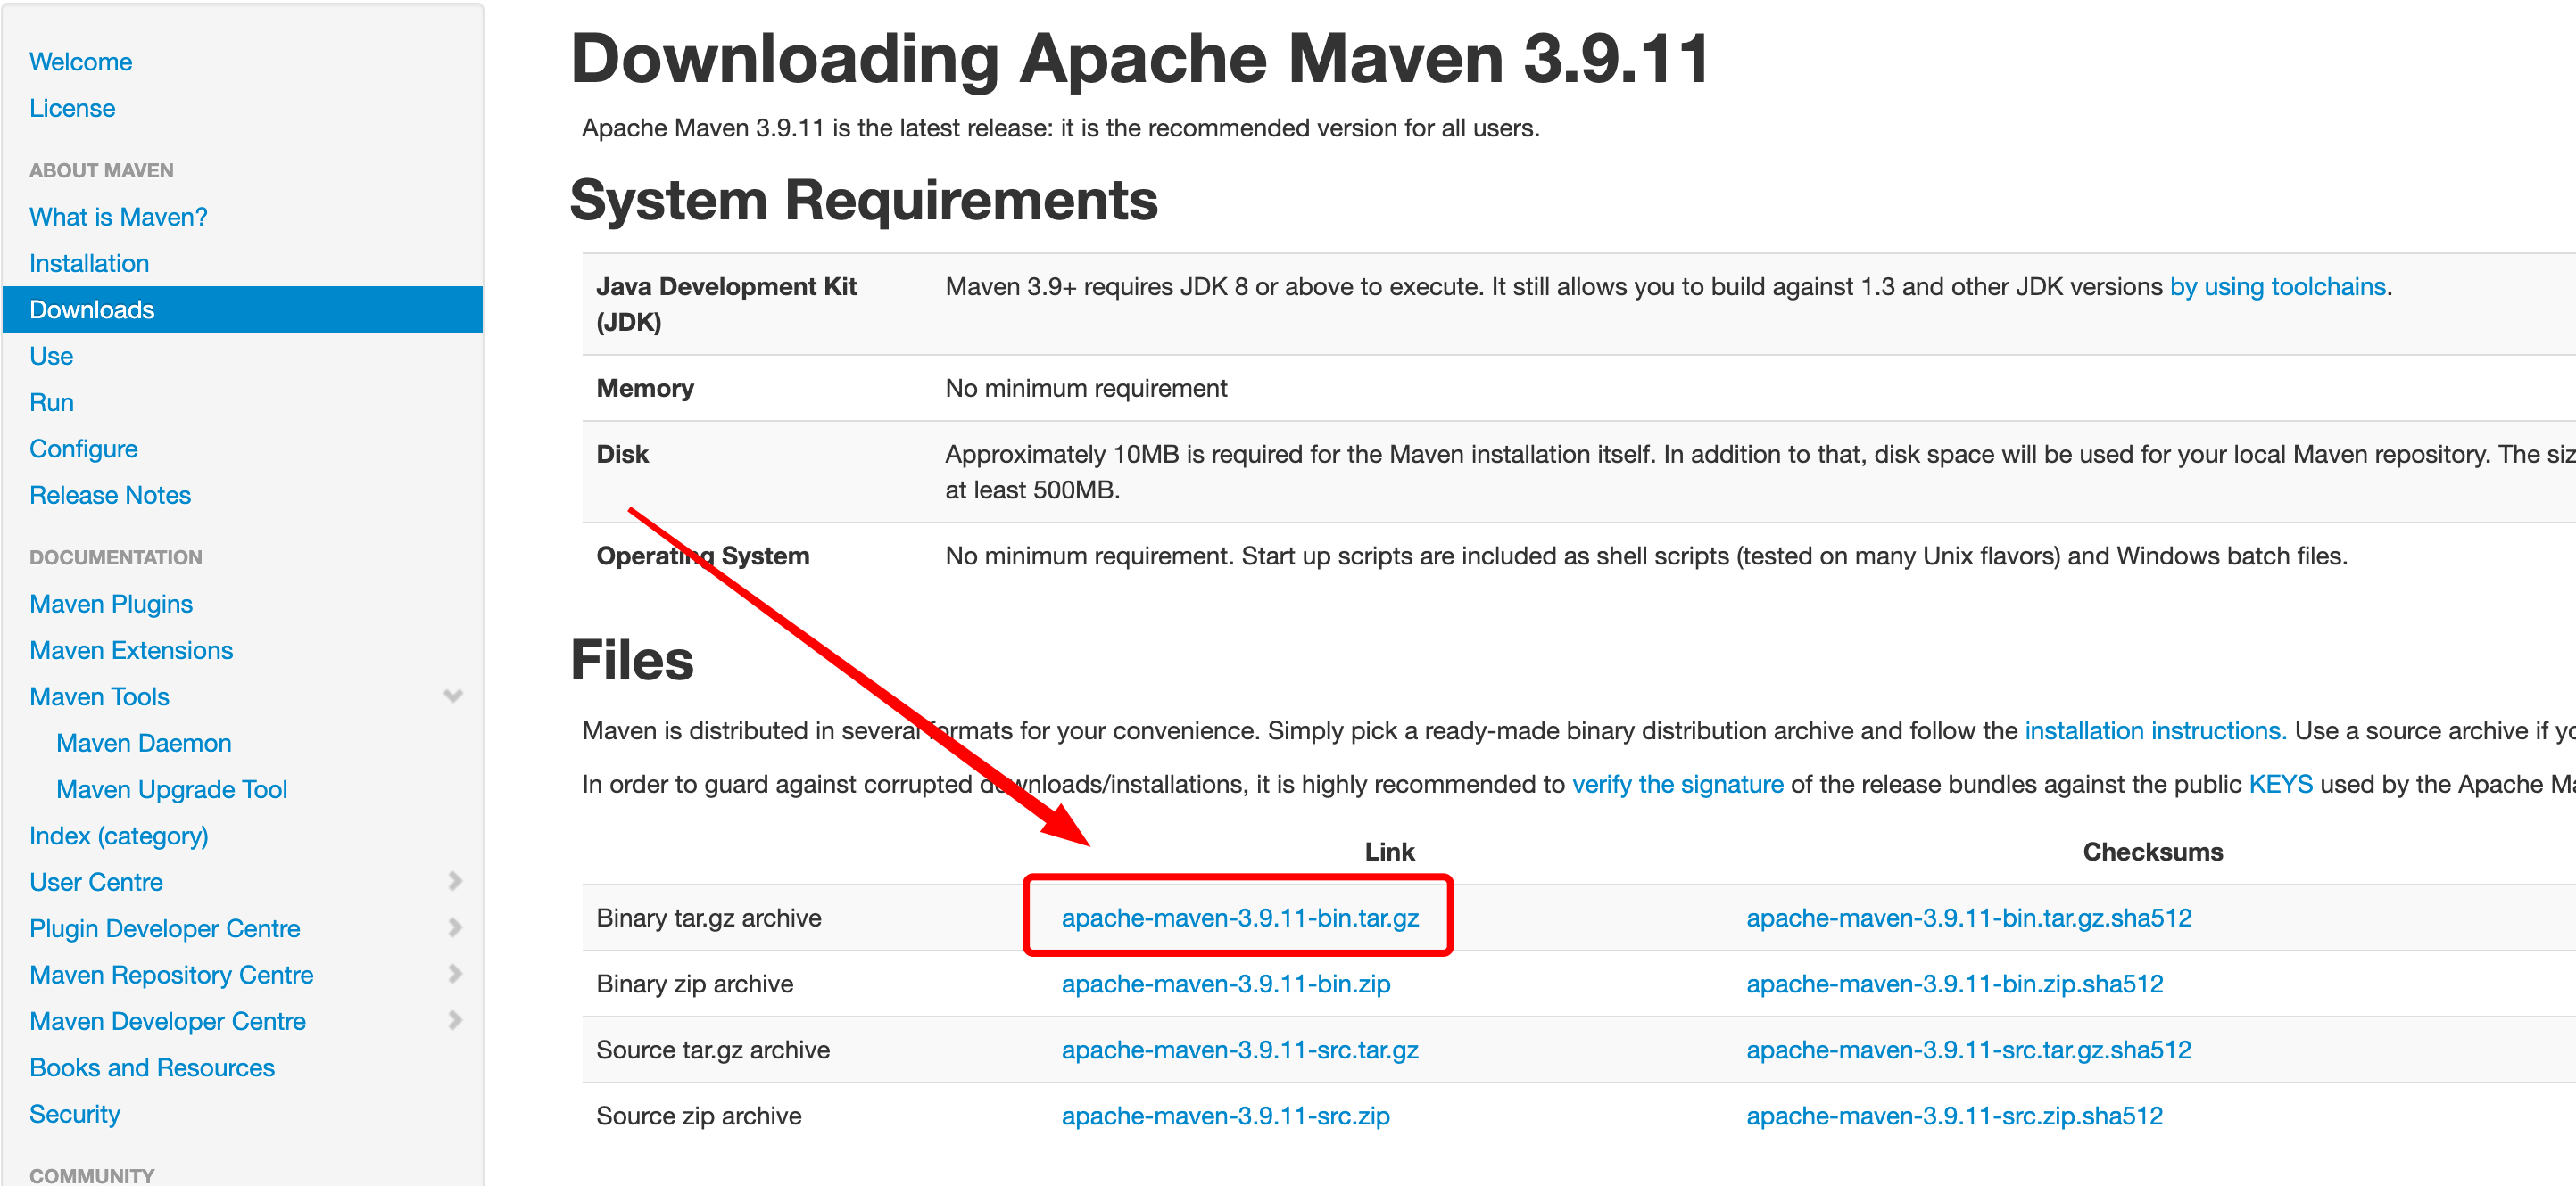The width and height of the screenshot is (2576, 1186).
Task: Open the Installation sidebar item
Action: coord(89,263)
